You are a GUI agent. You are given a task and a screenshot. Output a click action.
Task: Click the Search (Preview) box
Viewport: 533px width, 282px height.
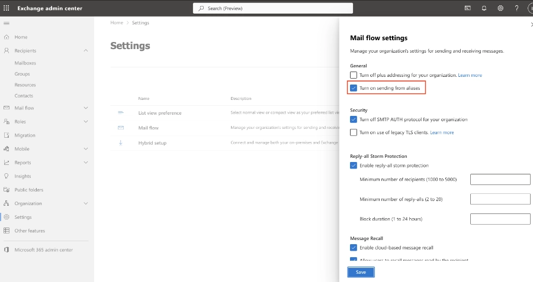coord(273,8)
